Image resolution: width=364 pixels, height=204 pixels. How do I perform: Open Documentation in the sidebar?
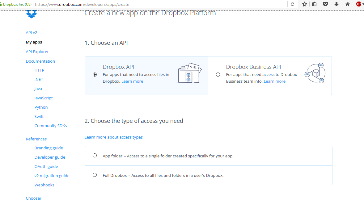tap(40, 61)
